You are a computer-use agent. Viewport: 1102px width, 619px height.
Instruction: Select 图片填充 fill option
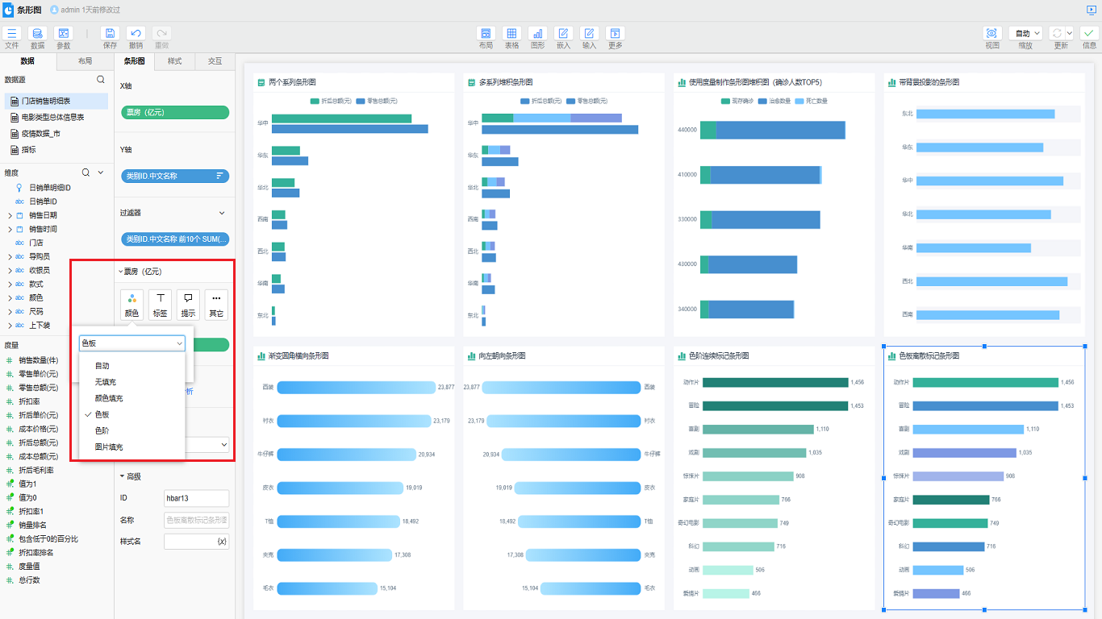[108, 447]
